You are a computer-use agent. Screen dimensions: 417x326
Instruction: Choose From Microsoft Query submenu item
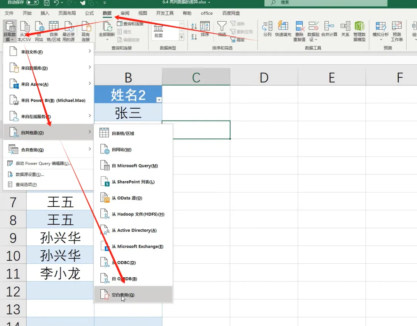point(133,166)
